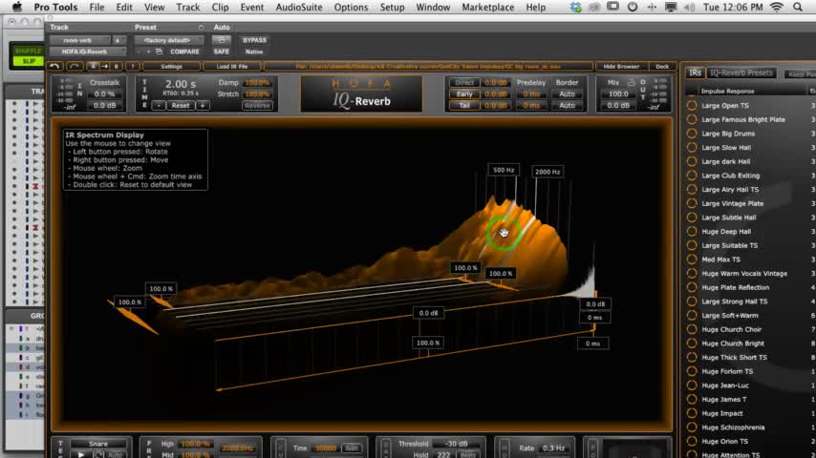Select the A preset slot button

pos(93,67)
